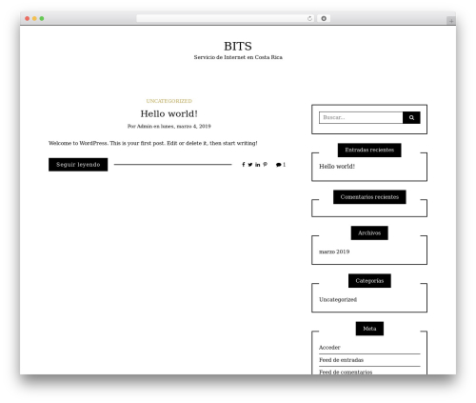Click the browser download icon button
Image resolution: width=476 pixels, height=403 pixels.
(324, 18)
